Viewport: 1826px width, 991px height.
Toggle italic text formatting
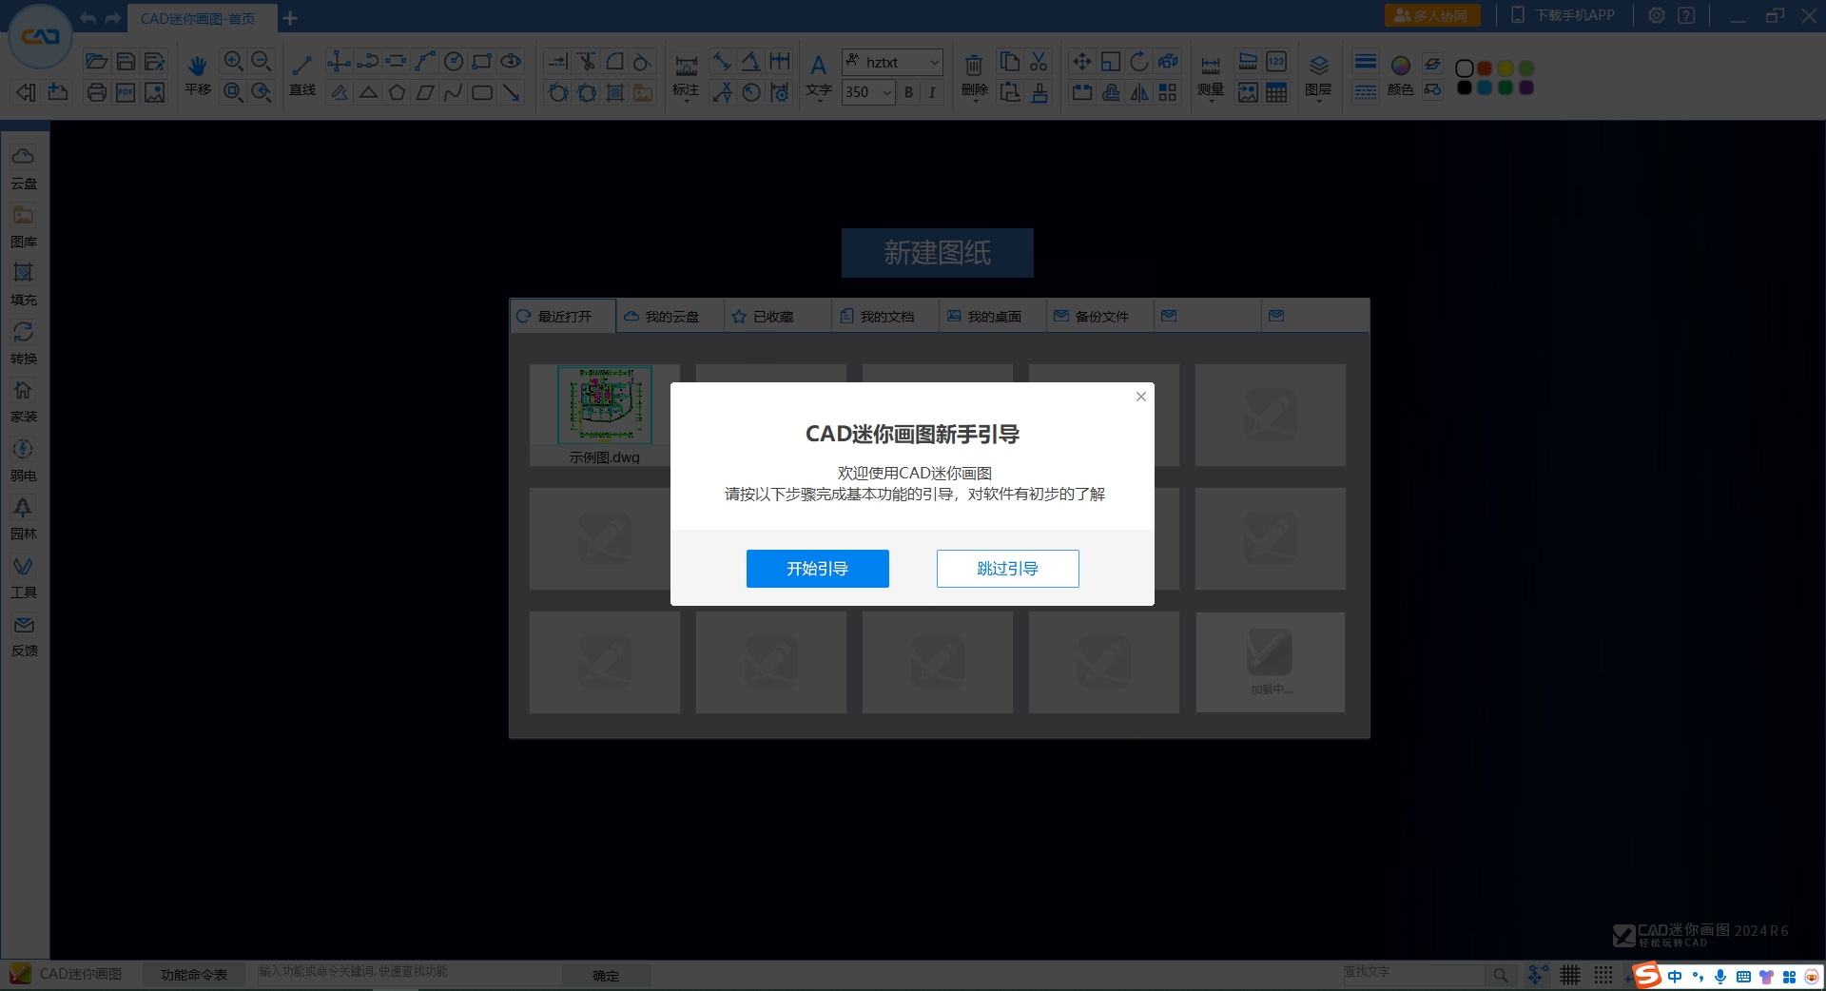(x=932, y=92)
